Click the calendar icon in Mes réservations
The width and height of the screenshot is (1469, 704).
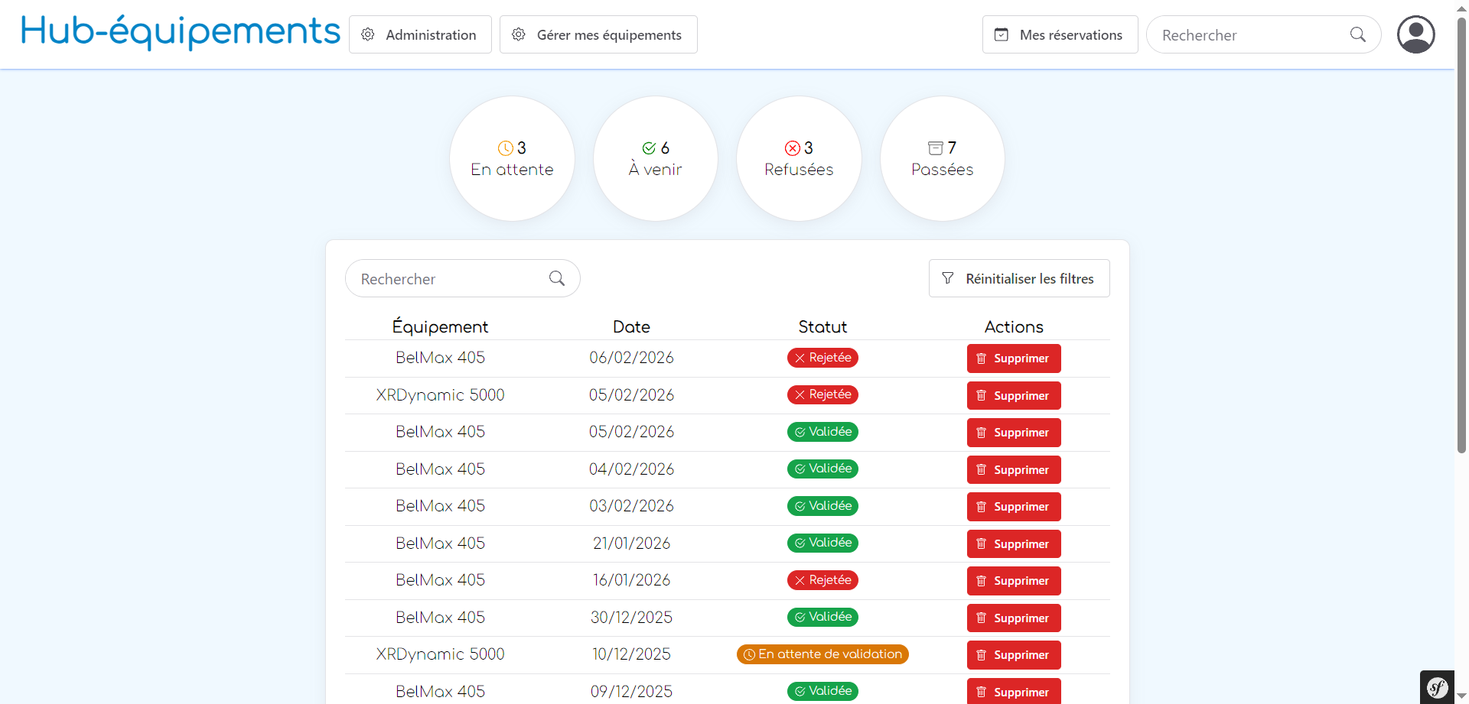point(1001,34)
